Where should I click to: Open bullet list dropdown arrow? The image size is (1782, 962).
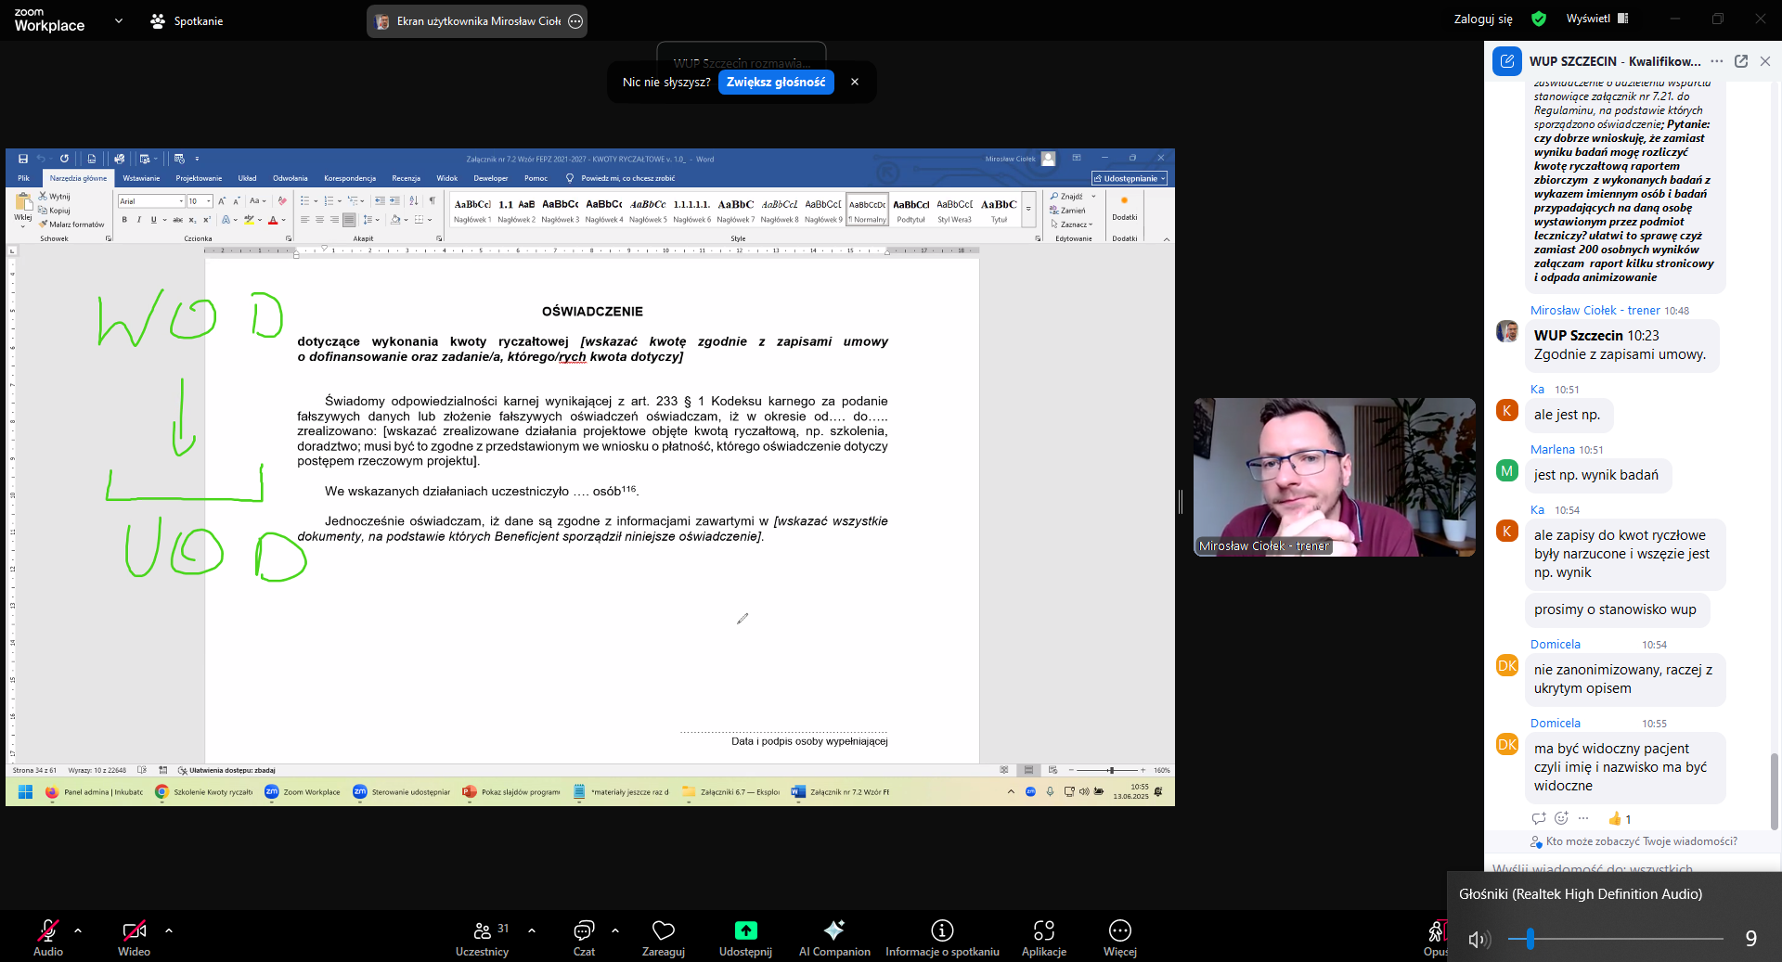pos(316,200)
